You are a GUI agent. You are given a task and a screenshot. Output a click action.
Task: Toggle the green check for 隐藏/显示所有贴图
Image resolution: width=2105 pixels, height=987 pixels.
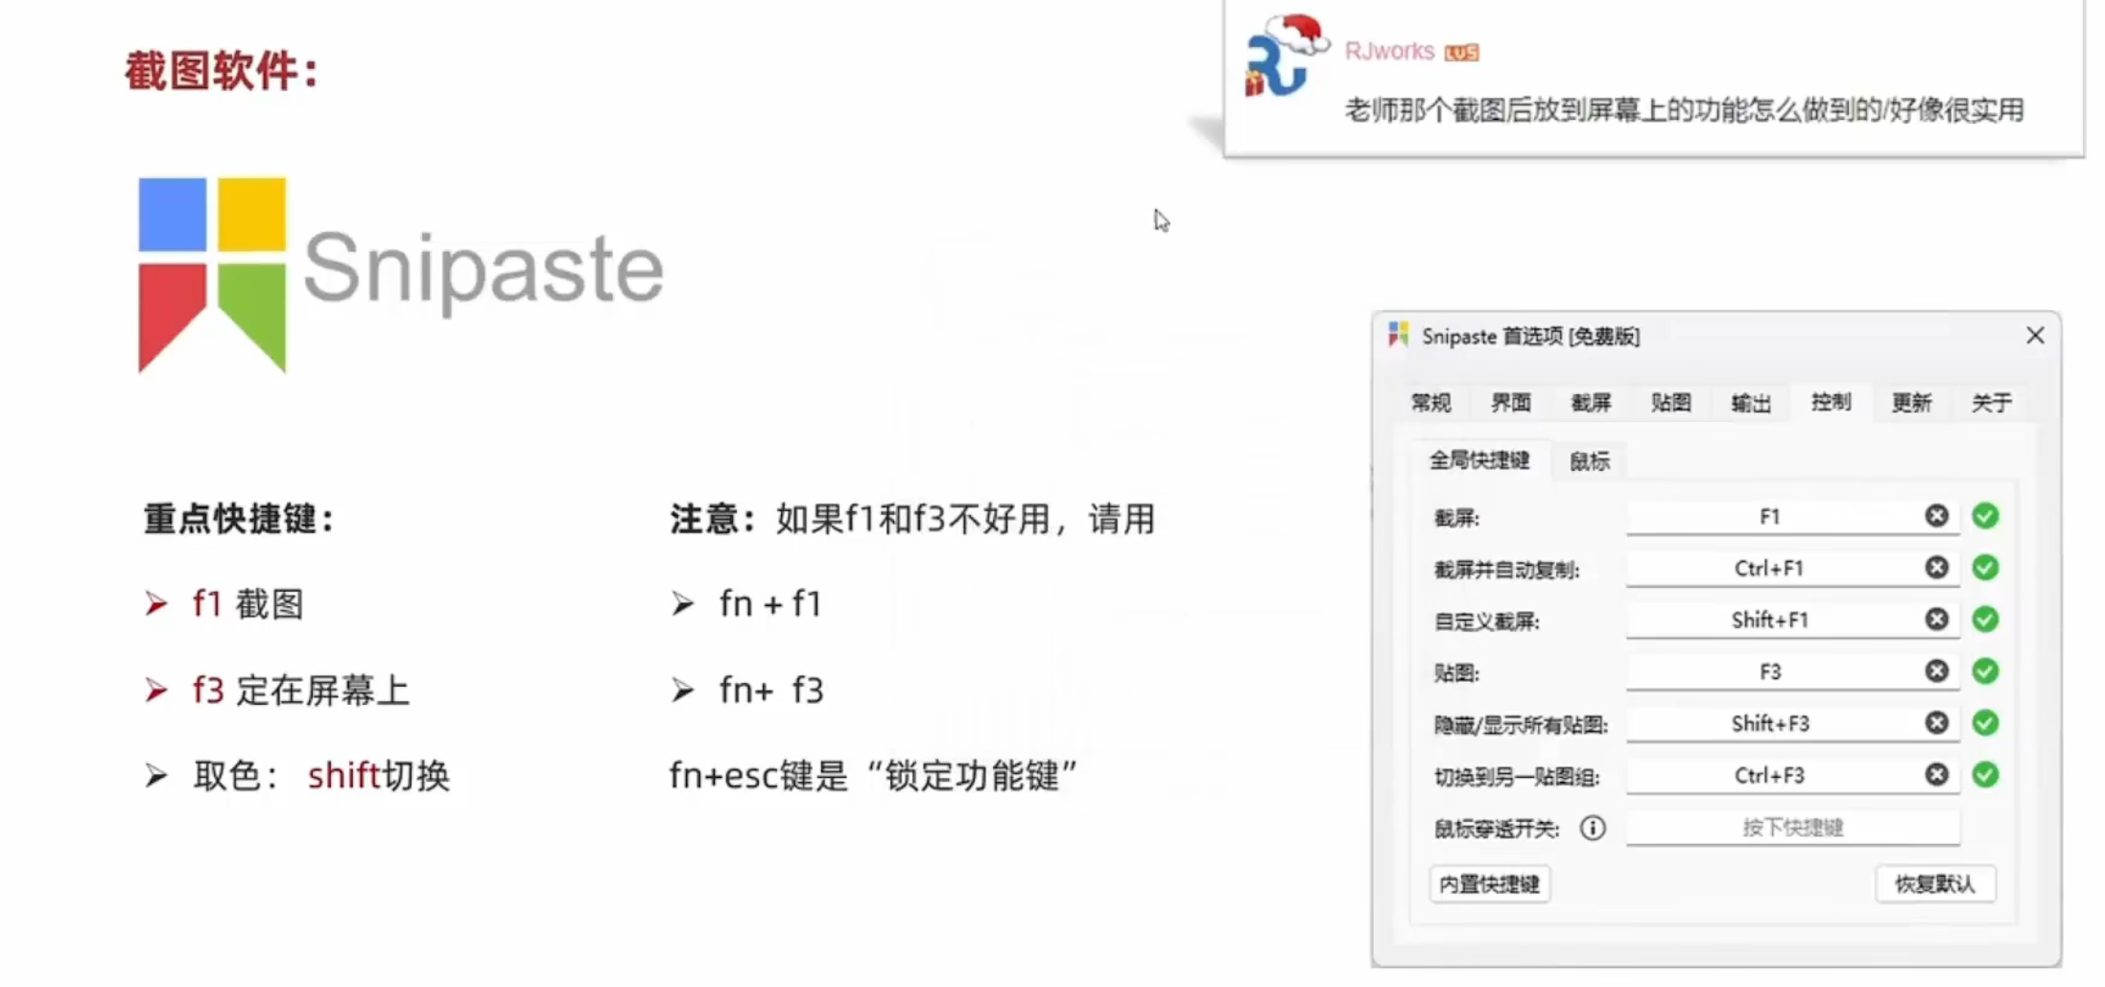1986,723
